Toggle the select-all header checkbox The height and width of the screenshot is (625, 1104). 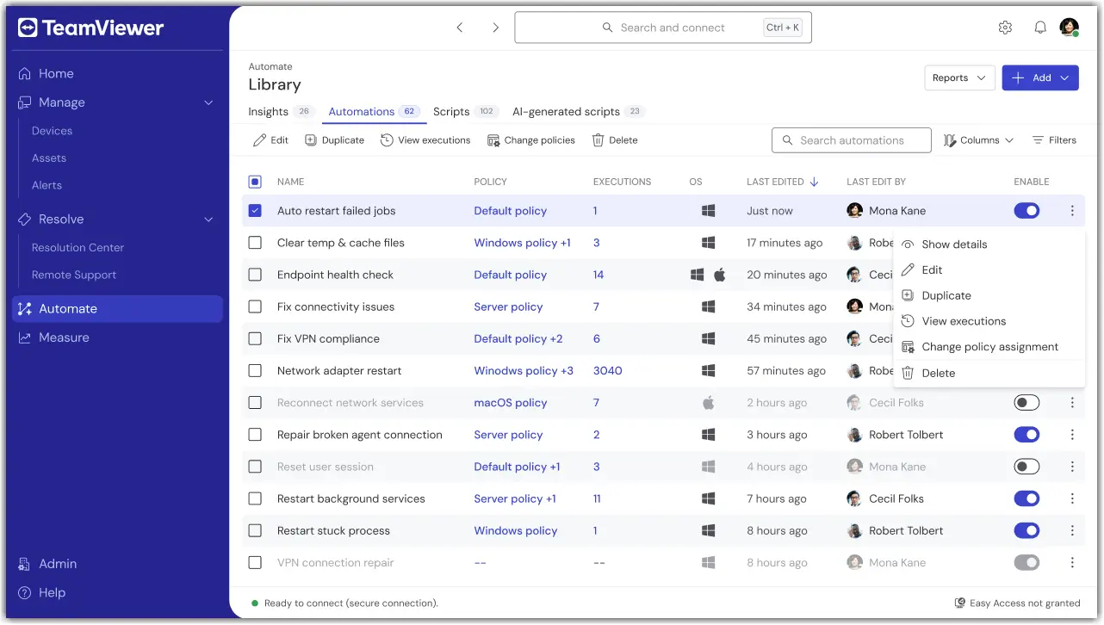pyautogui.click(x=255, y=182)
